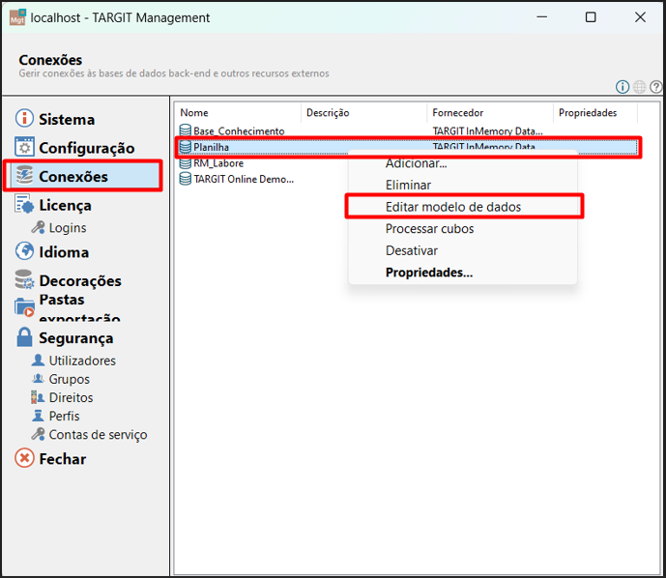Click the Grupos people icon
This screenshot has width=666, height=578.
pos(39,378)
